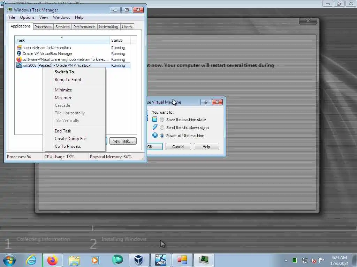The image size is (357, 267).
Task: Open the Help menu in Task Manager
Action: coord(79,17)
